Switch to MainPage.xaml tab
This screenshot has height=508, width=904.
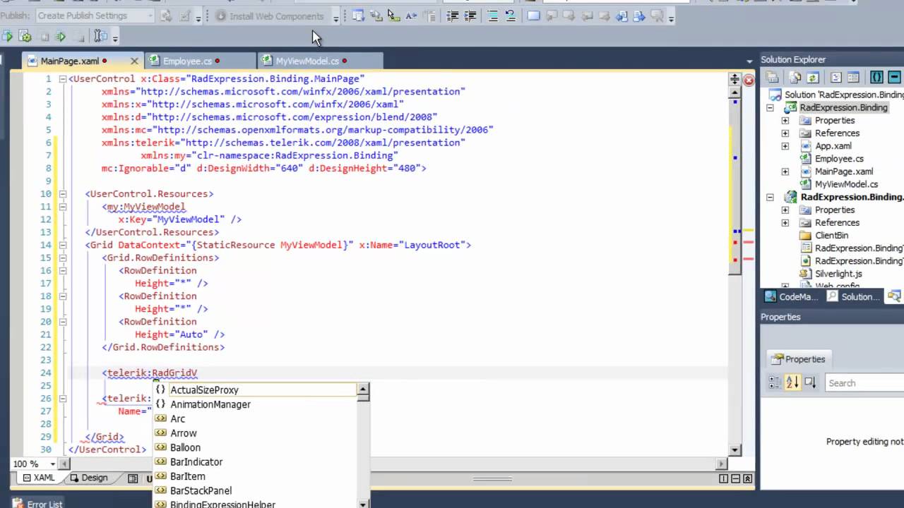[70, 61]
